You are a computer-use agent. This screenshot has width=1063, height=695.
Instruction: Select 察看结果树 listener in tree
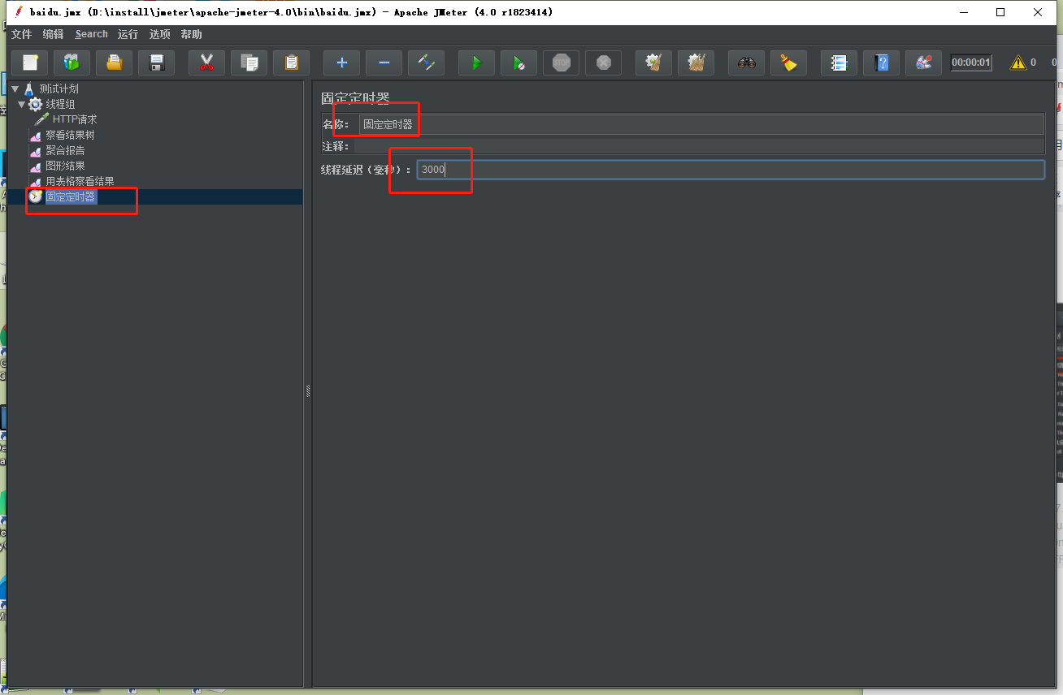tap(70, 135)
